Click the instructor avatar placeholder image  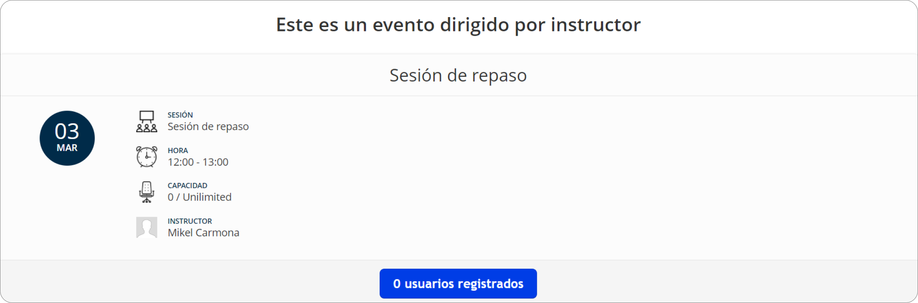147,227
